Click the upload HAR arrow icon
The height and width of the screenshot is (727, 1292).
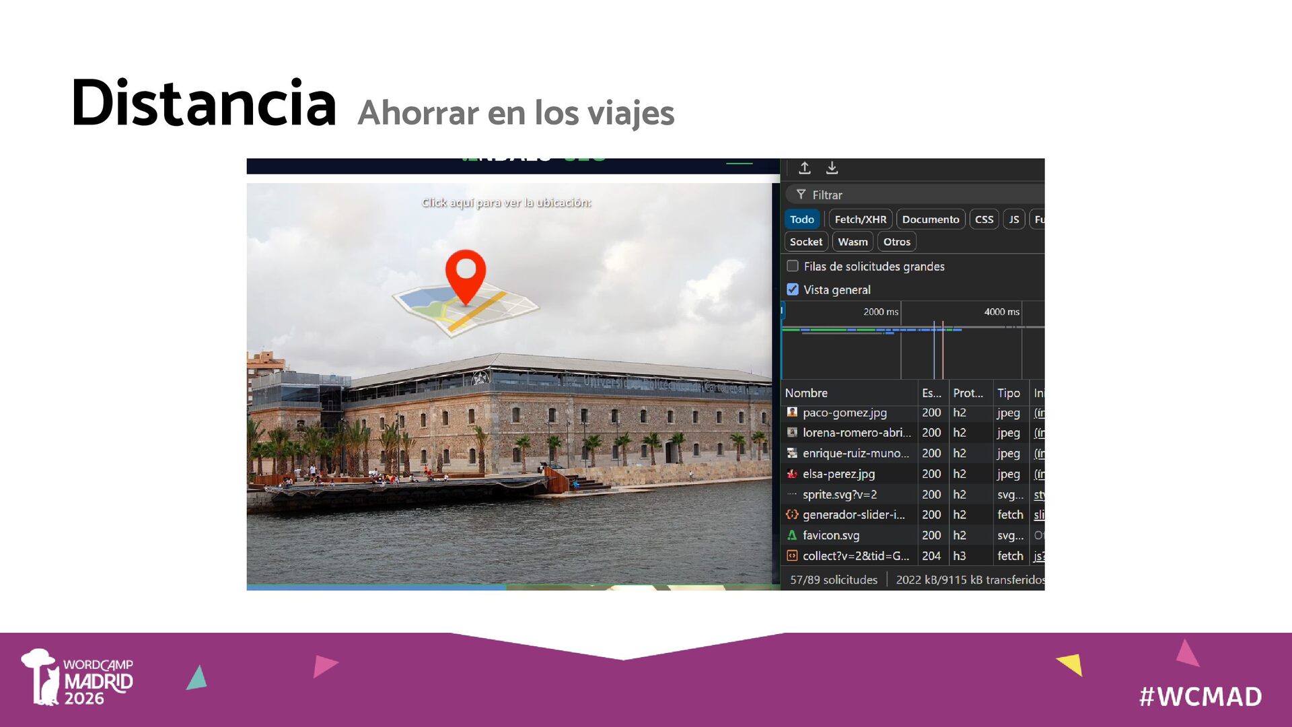[x=804, y=168]
